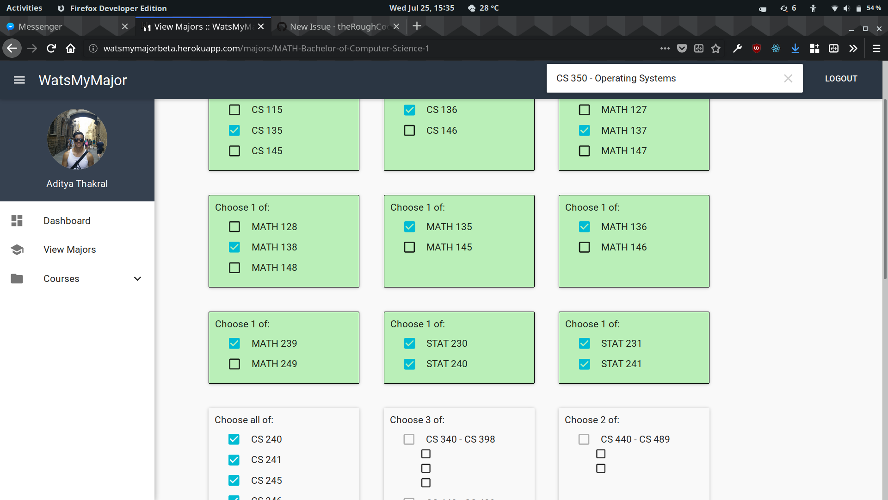Viewport: 888px width, 500px height.
Task: Clear the CS 350 search field with X
Action: pos(788,78)
